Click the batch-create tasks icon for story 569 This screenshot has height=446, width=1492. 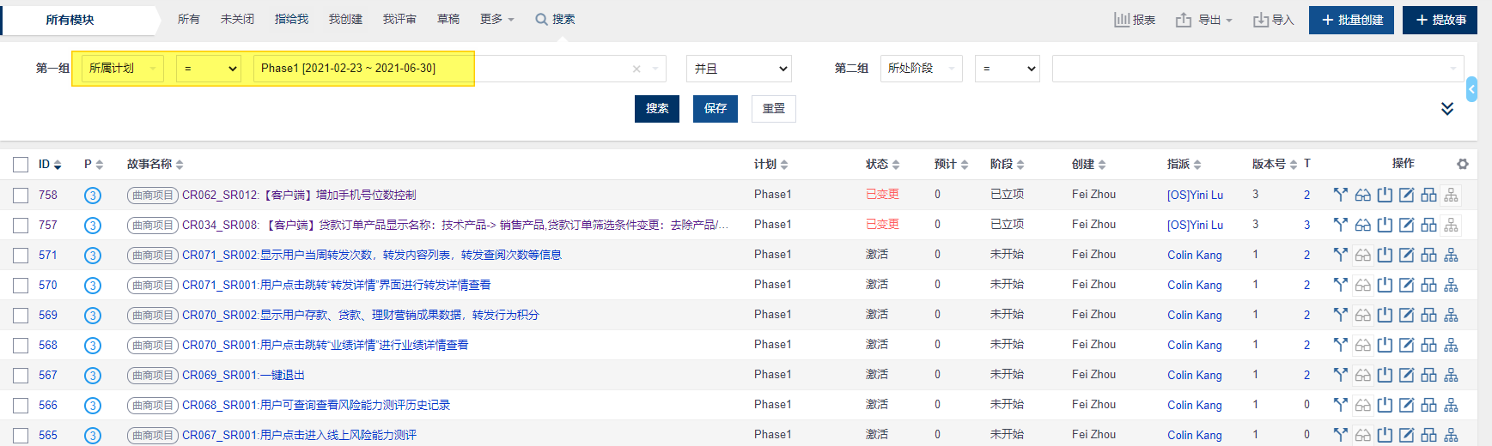click(x=1428, y=315)
